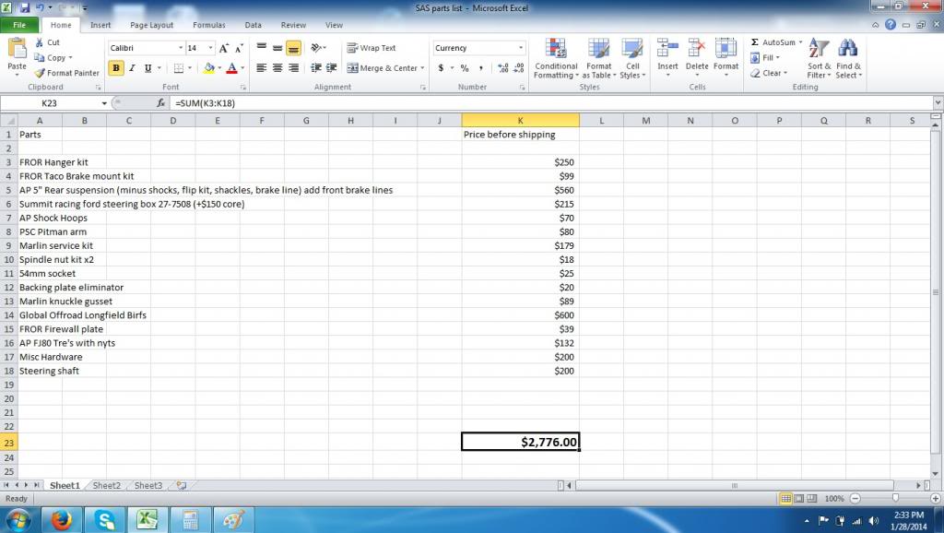Click the Format cells icon
Viewport: 944px width, 533px height.
726,48
